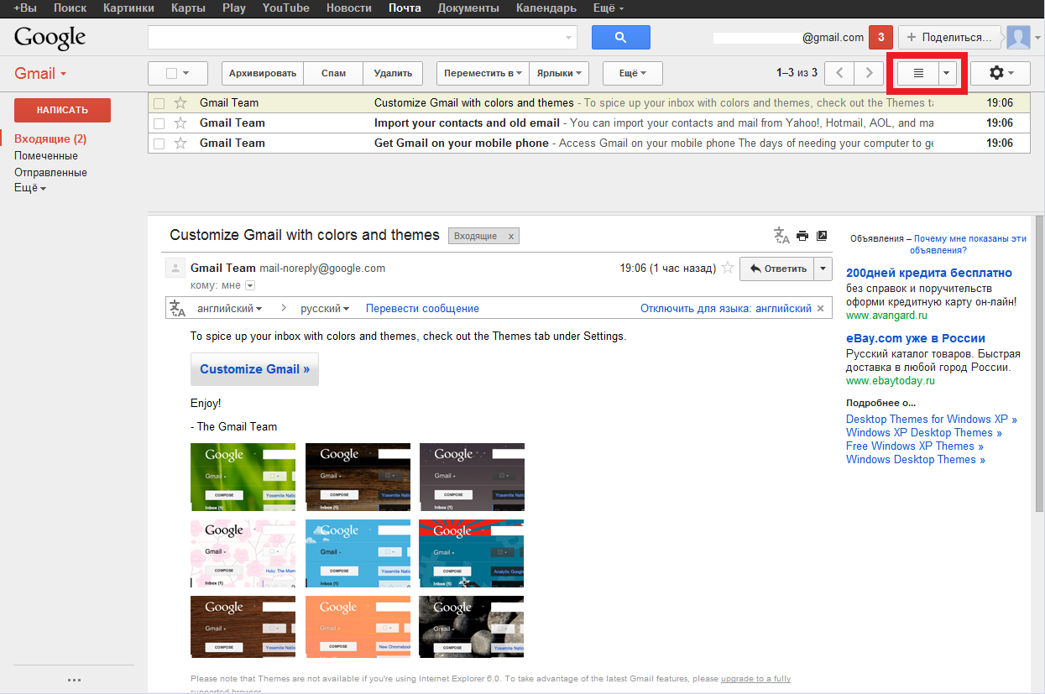Tick the select-all checkbox in toolbar
This screenshot has width=1045, height=694.
click(x=171, y=74)
